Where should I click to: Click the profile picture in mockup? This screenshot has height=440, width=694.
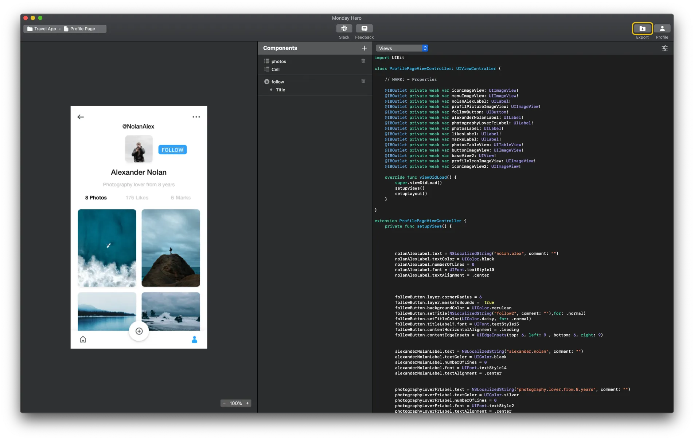(139, 149)
